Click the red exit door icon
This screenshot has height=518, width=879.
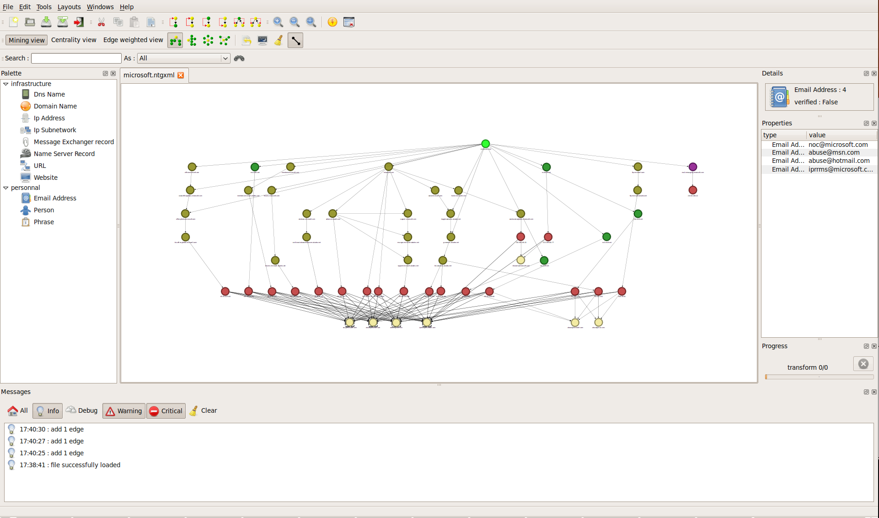pos(79,22)
